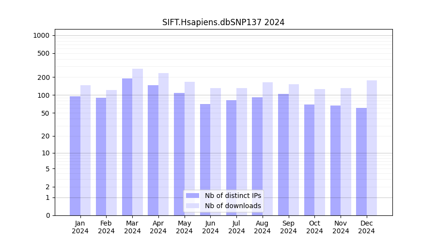
Task: Click the 'Dec 2024' x-axis label
Action: [x=367, y=227]
